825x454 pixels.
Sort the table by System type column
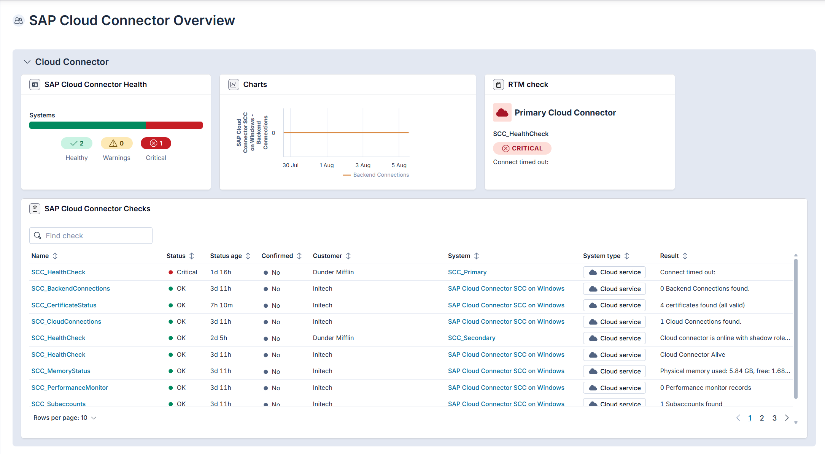pyautogui.click(x=627, y=256)
